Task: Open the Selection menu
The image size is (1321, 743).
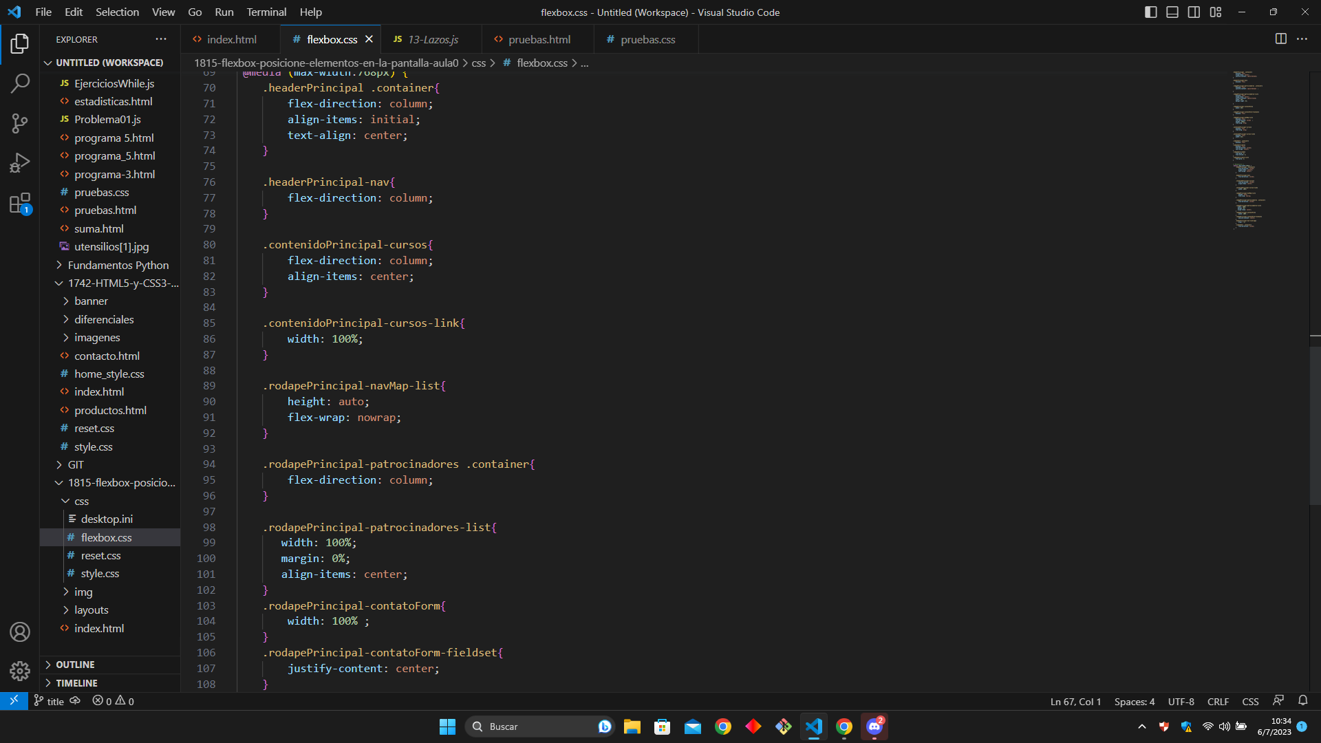Action: (117, 12)
